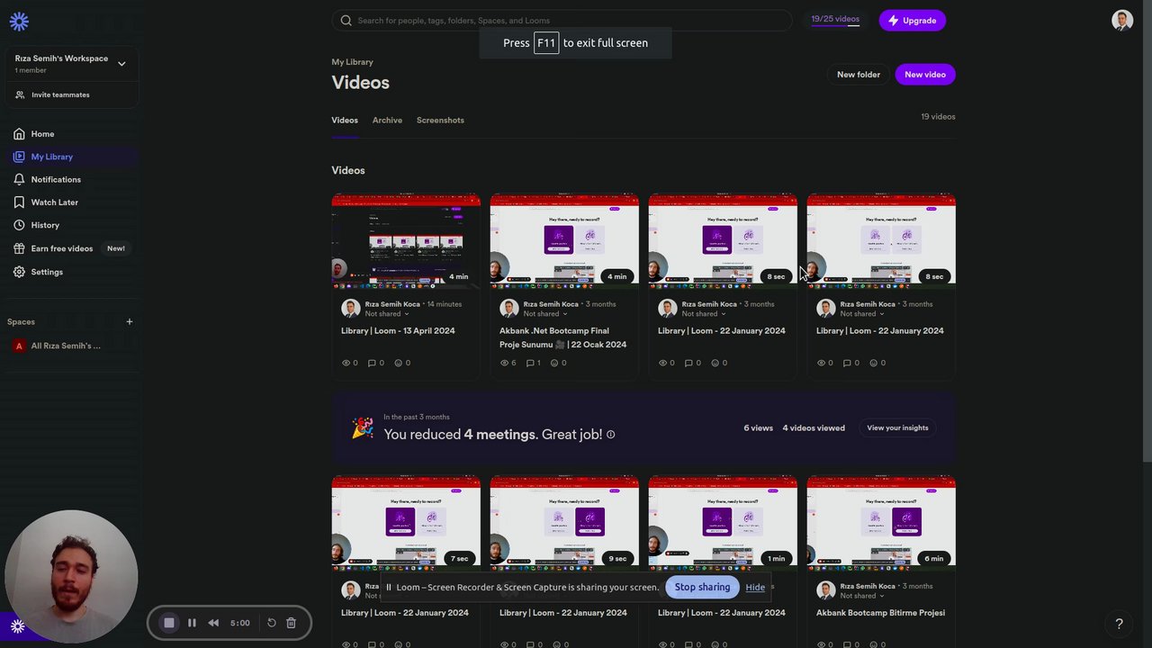This screenshot has height=648, width=1152.
Task: Open 'Not shared' dropdown on Akbank Bootcamp Bitirme Projesi
Action: coord(861,596)
